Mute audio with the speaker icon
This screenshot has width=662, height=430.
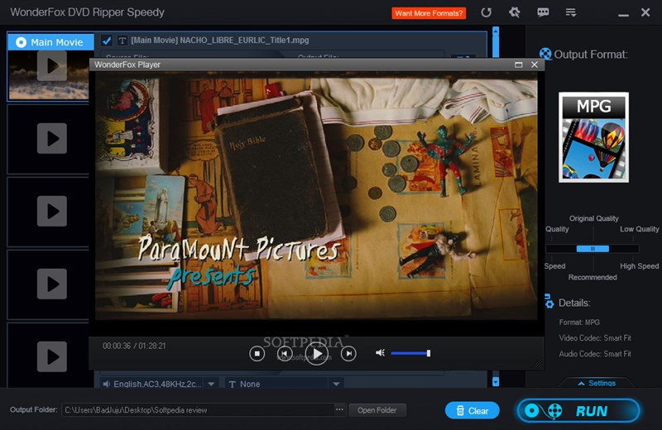pyautogui.click(x=380, y=353)
